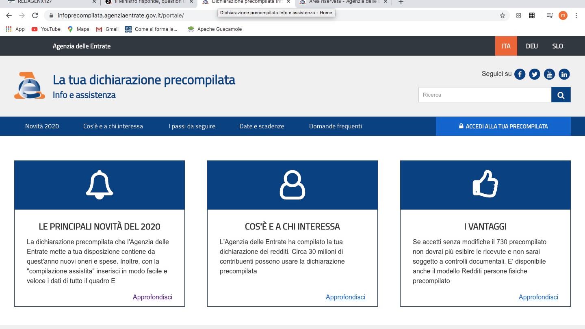Click the person icon on Cos'è card
The width and height of the screenshot is (585, 329).
pyautogui.click(x=292, y=185)
